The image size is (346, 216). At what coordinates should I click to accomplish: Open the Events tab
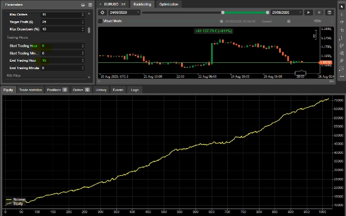pyautogui.click(x=118, y=90)
